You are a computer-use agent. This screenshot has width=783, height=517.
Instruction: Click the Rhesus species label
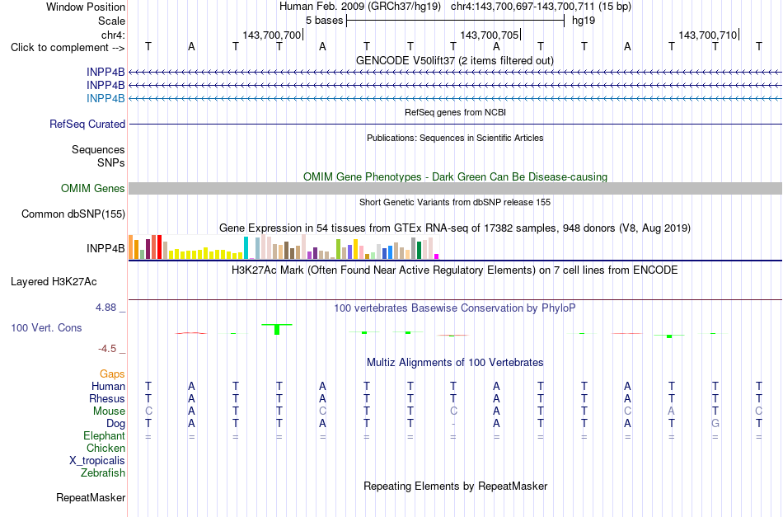pyautogui.click(x=107, y=398)
